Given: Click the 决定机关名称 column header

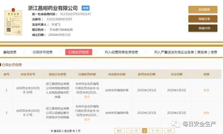Looking at the screenshot, I should [x=117, y=74].
